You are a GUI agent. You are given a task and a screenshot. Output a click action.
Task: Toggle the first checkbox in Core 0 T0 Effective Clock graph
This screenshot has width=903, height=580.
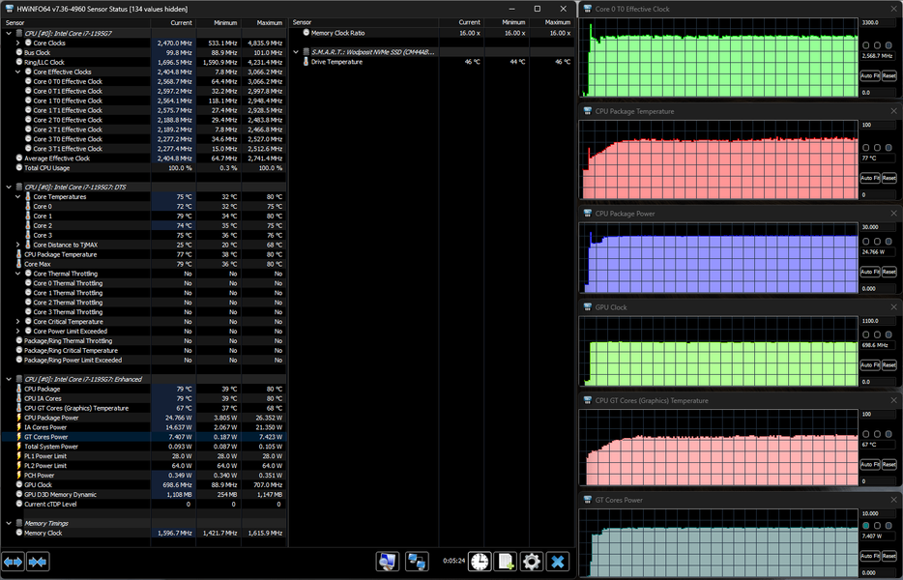(867, 45)
